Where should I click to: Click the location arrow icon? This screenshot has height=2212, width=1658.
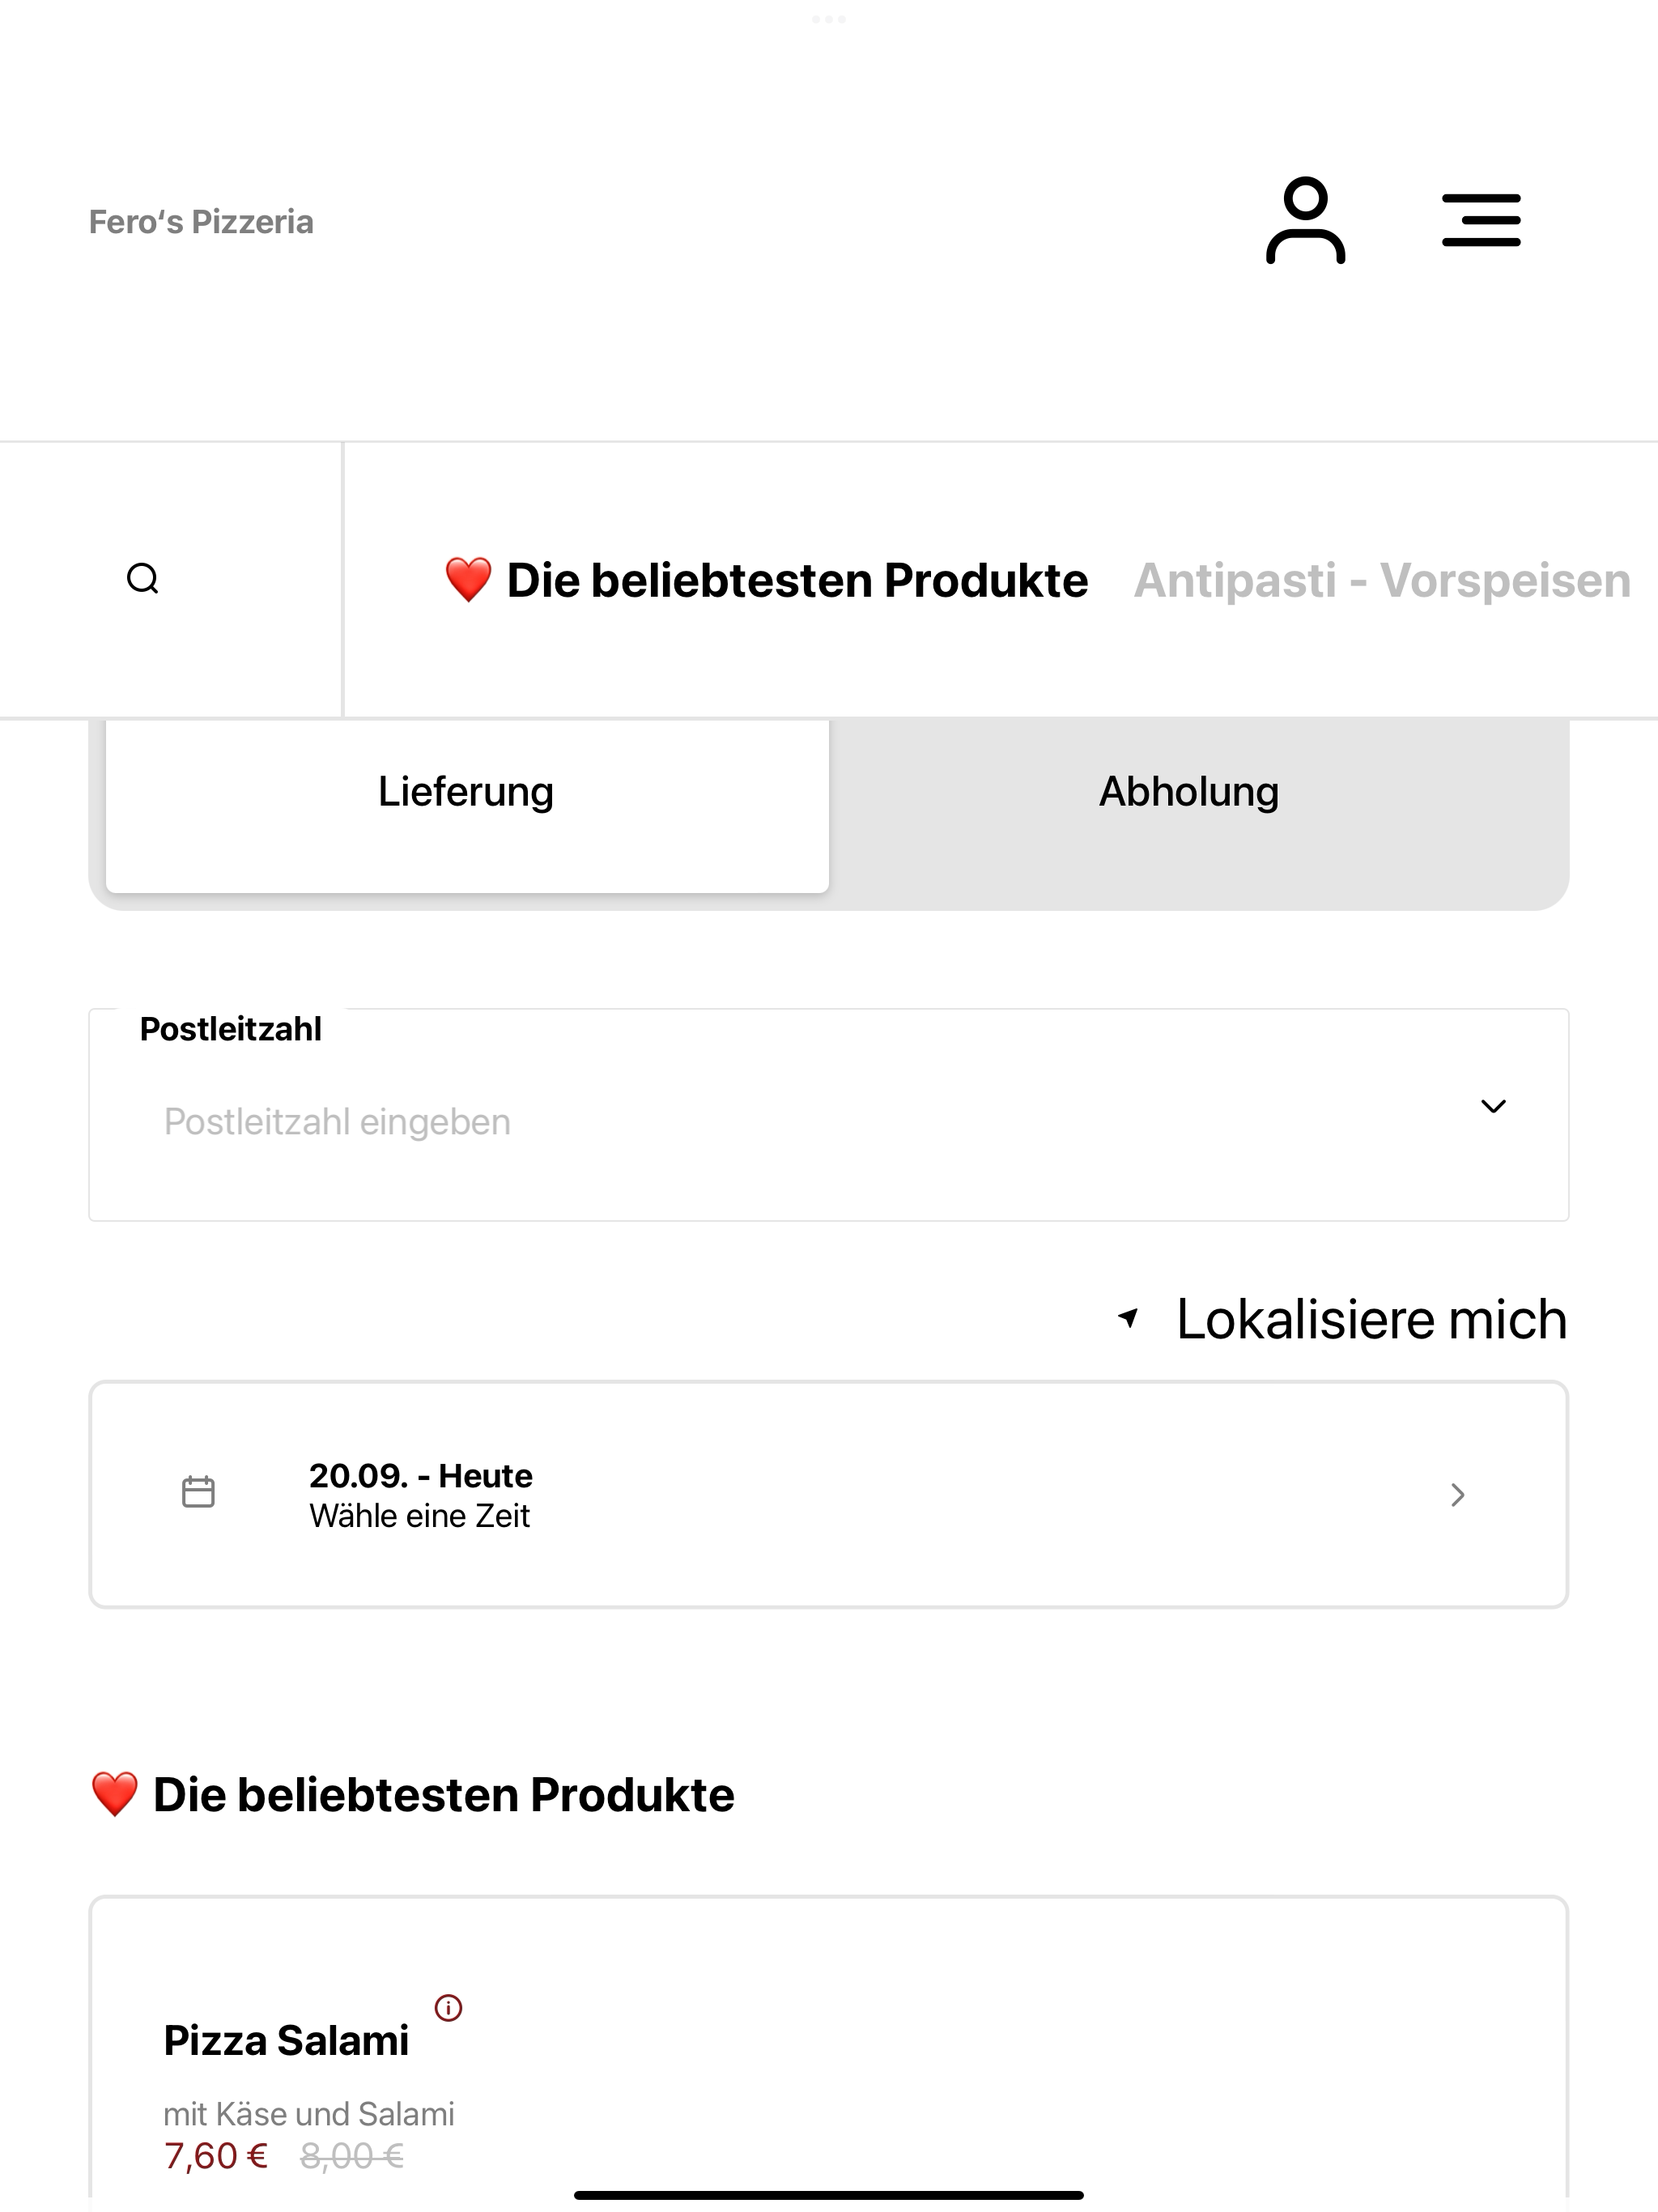coord(1128,1318)
